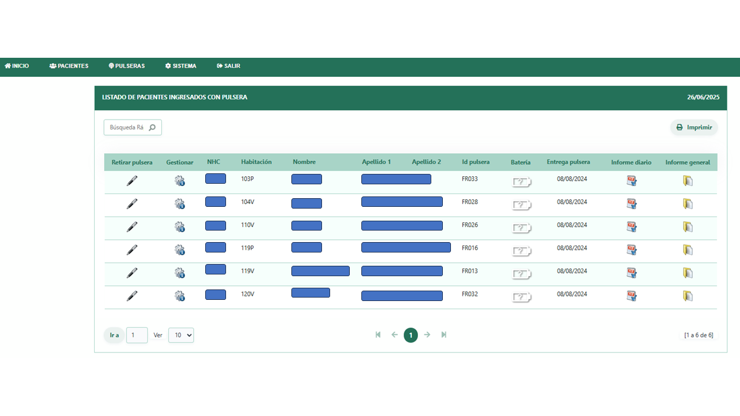Open daily report icon for room 103P
The width and height of the screenshot is (740, 416).
[631, 181]
